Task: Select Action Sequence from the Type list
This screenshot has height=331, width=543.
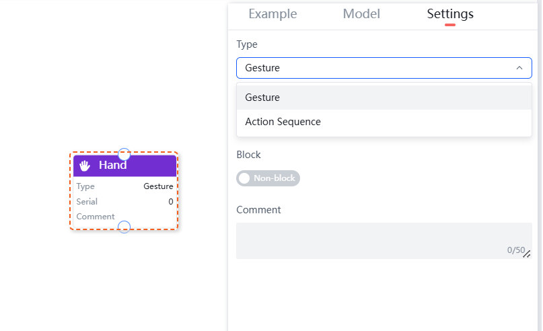Action: tap(283, 122)
